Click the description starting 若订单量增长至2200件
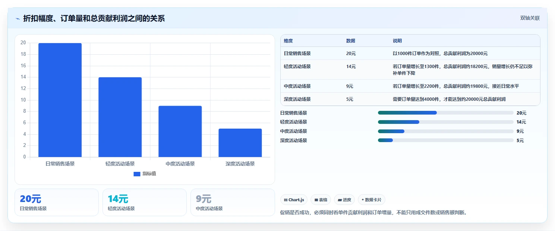The height and width of the screenshot is (231, 555). tap(456, 86)
